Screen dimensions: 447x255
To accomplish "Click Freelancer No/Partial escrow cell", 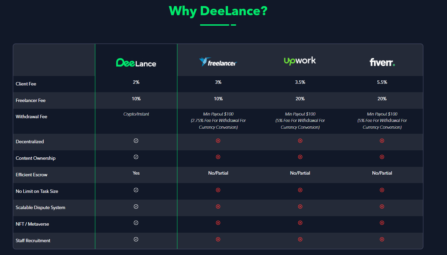I will coord(218,173).
